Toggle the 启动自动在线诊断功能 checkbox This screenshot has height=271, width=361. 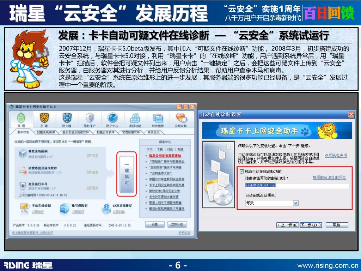click(241, 171)
